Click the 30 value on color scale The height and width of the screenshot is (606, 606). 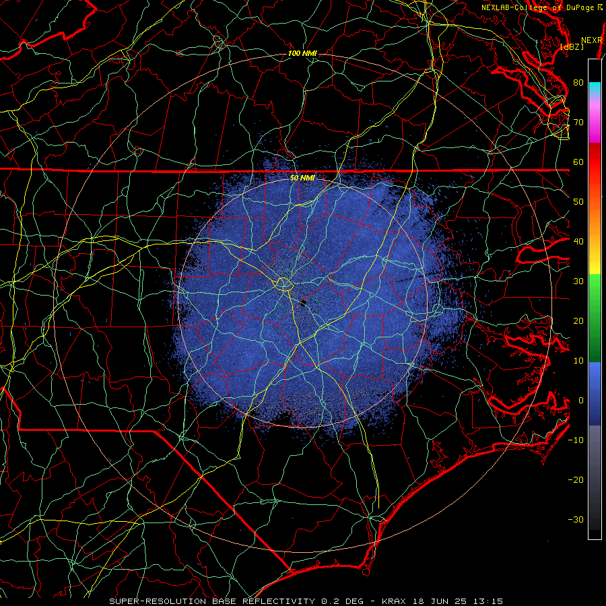pos(578,281)
